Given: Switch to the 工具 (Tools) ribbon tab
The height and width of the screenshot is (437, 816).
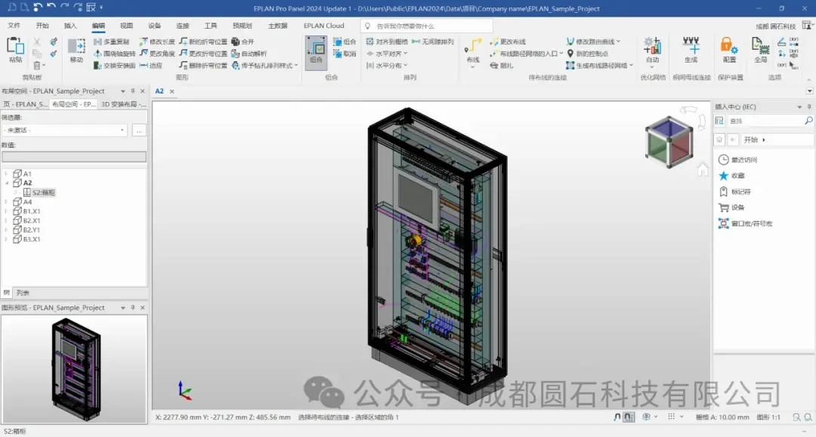Looking at the screenshot, I should pos(211,26).
